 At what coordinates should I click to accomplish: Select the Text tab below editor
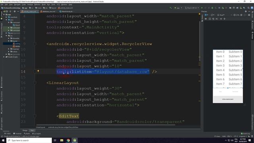[x=32, y=131]
